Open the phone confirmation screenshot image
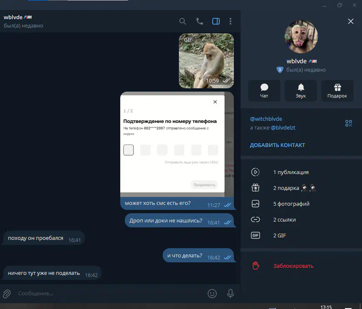The height and width of the screenshot is (309, 362). click(177, 144)
